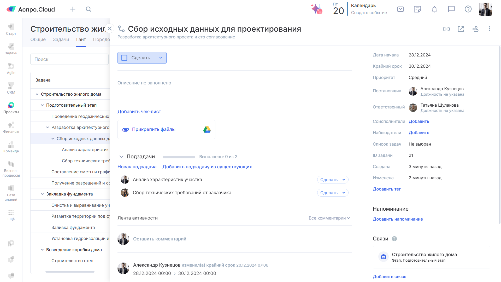Open Проекты in left sidebar

[11, 108]
